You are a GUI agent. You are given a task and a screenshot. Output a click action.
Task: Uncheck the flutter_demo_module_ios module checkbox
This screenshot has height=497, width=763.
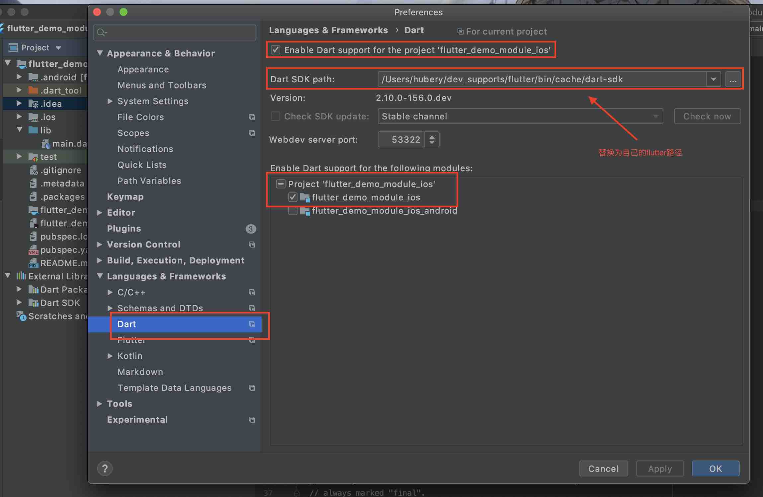point(293,197)
